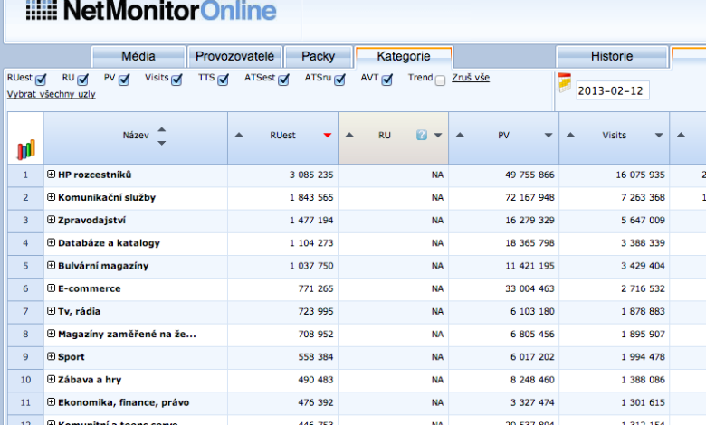Image resolution: width=706 pixels, height=425 pixels.
Task: Click the date field showing 2013-02-12
Action: (x=612, y=90)
